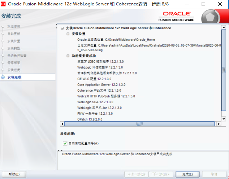Click the vertical scrollbar thumb
The width and height of the screenshot is (229, 179).
[x=224, y=70]
